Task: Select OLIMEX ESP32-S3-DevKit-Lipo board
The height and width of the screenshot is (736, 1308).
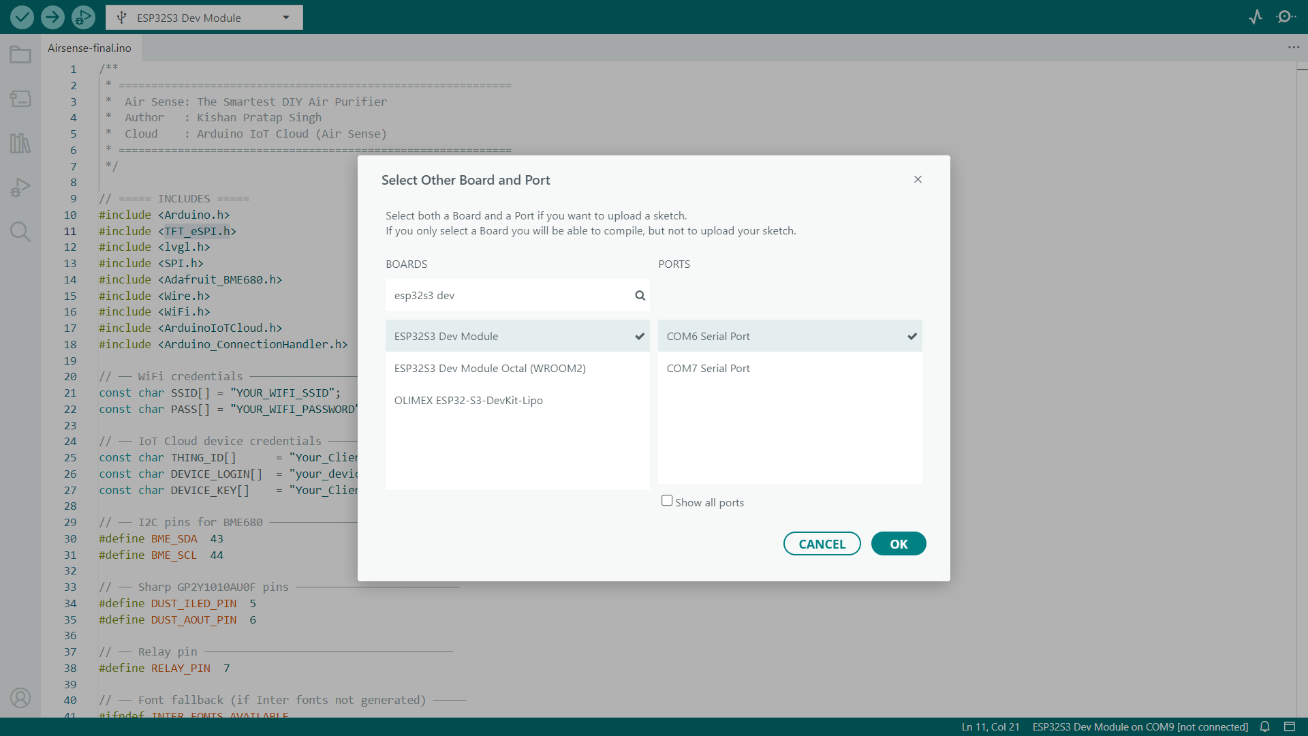Action: (x=517, y=400)
